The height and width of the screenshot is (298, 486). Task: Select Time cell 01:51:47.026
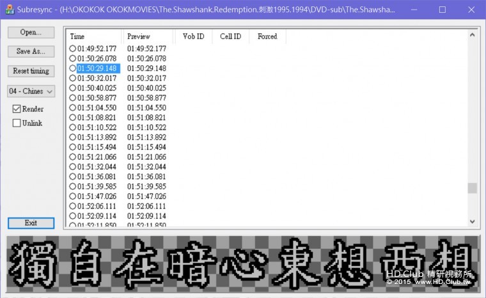click(x=97, y=196)
